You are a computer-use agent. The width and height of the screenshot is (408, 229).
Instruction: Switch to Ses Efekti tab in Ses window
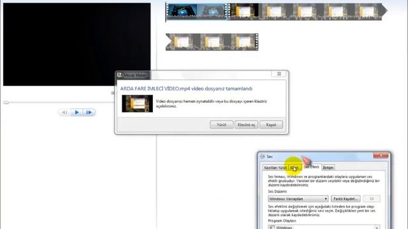(312, 167)
